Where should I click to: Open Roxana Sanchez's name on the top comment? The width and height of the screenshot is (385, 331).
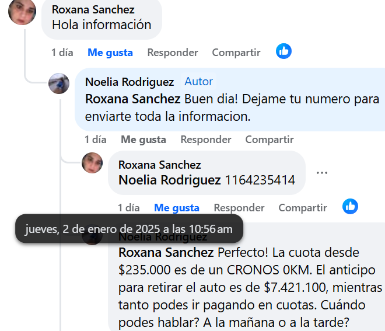(93, 10)
